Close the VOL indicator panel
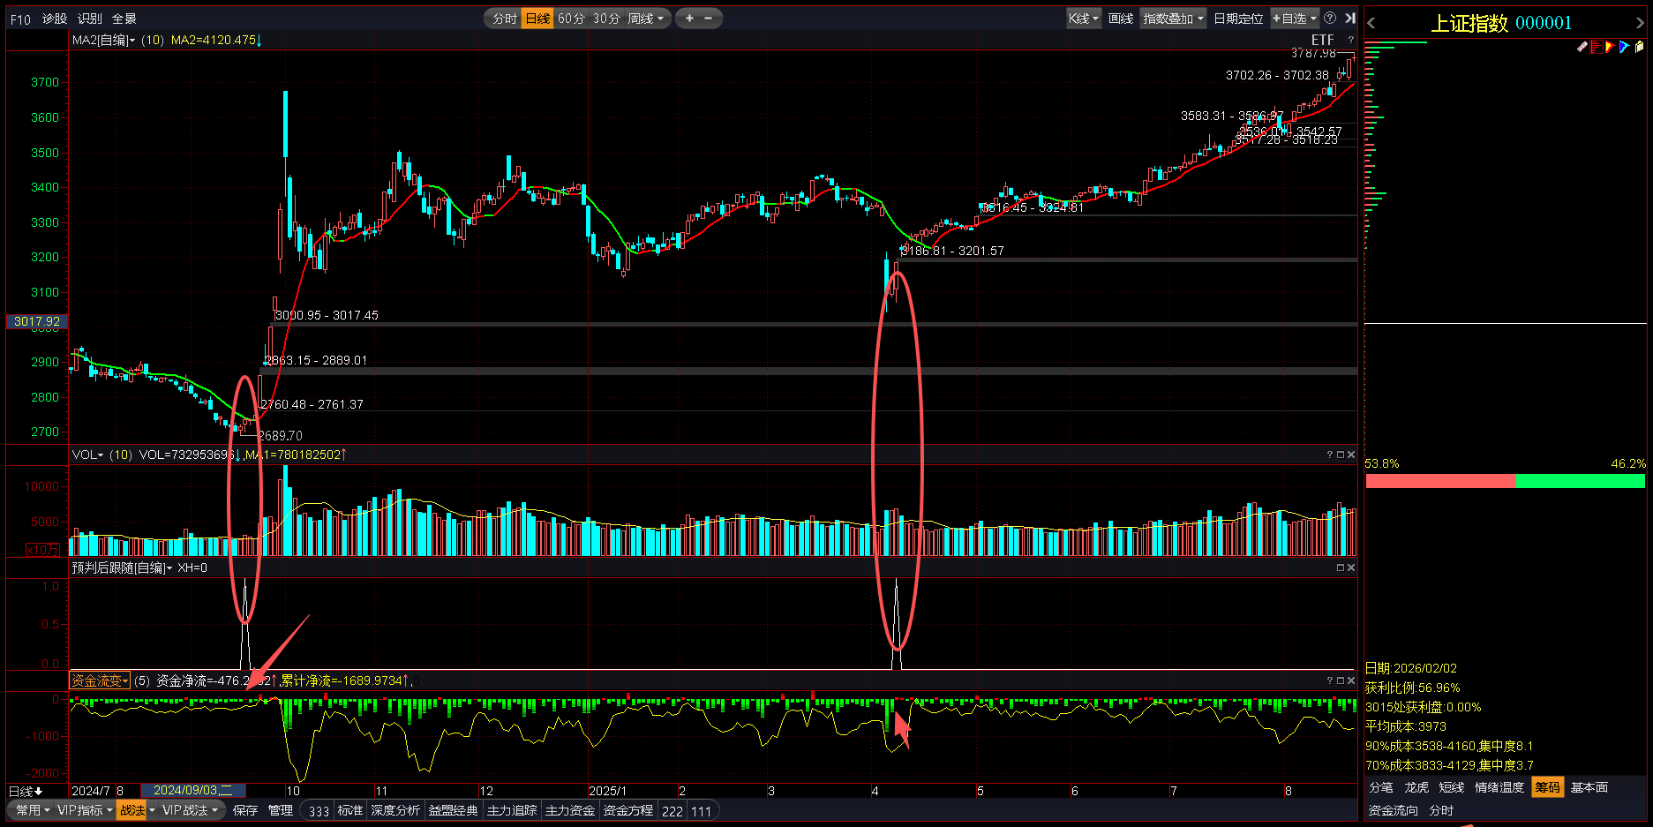 (1350, 455)
